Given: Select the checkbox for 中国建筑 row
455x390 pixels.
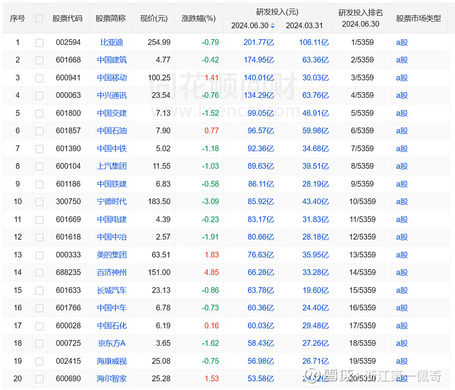Looking at the screenshot, I should point(39,60).
